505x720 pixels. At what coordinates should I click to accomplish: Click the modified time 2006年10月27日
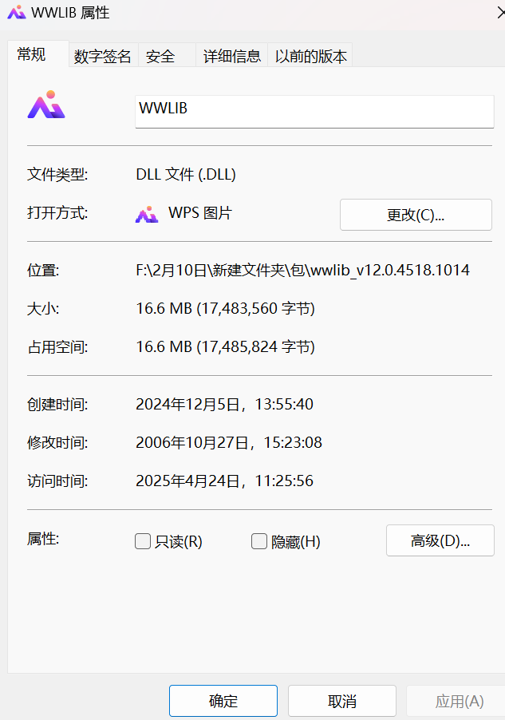(x=229, y=443)
